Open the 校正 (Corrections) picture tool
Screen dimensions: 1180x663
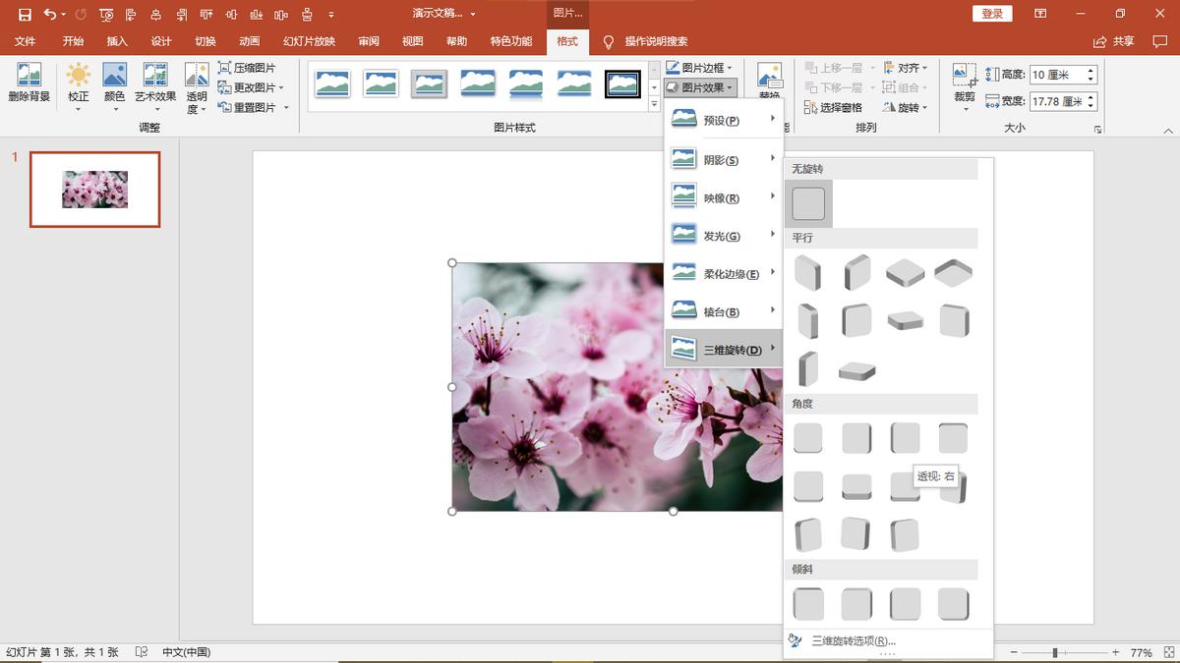[x=78, y=83]
